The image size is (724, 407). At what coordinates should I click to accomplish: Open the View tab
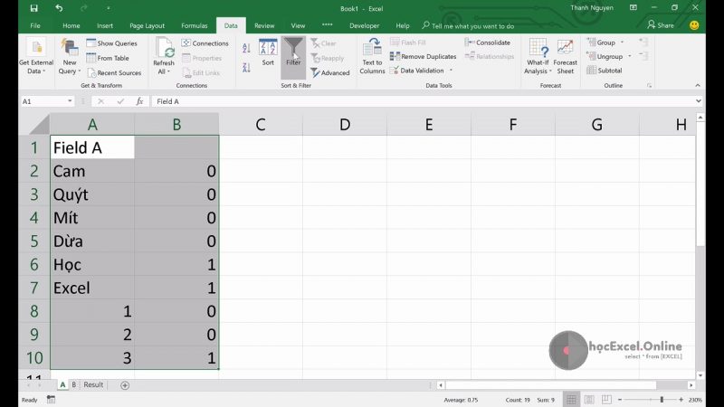298,26
